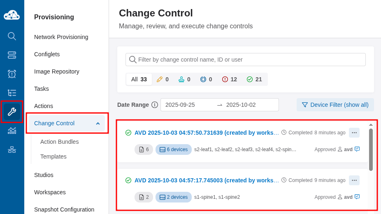Click the CloudVision cloud logo
The height and width of the screenshot is (214, 381).
click(x=12, y=16)
